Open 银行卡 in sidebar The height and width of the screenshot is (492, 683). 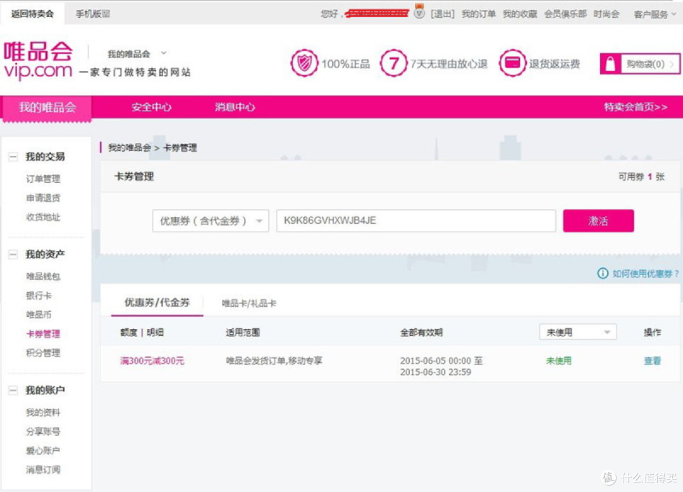(x=39, y=295)
